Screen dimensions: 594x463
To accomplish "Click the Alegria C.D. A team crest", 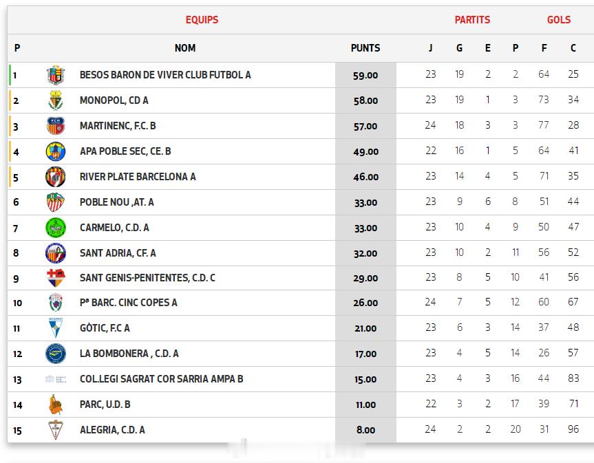I will (55, 430).
